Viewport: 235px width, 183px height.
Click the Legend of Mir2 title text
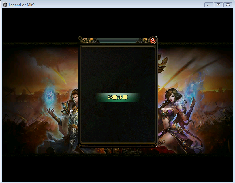point(22,5)
